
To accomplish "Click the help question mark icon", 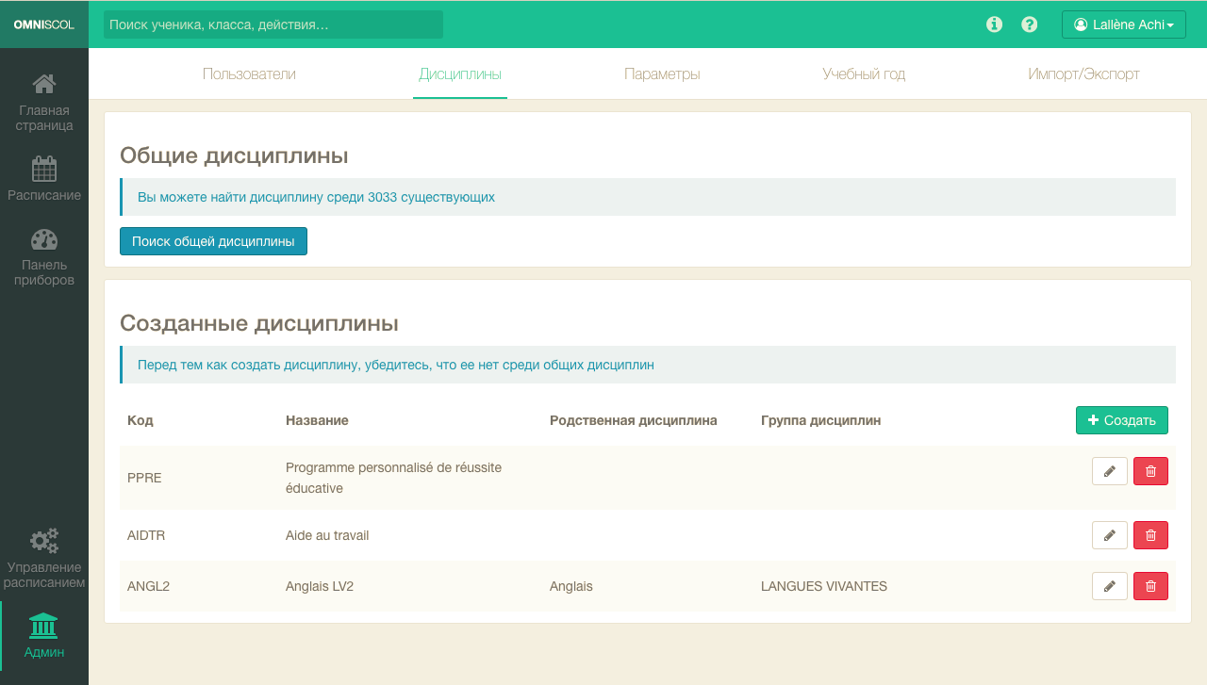I will [1030, 24].
